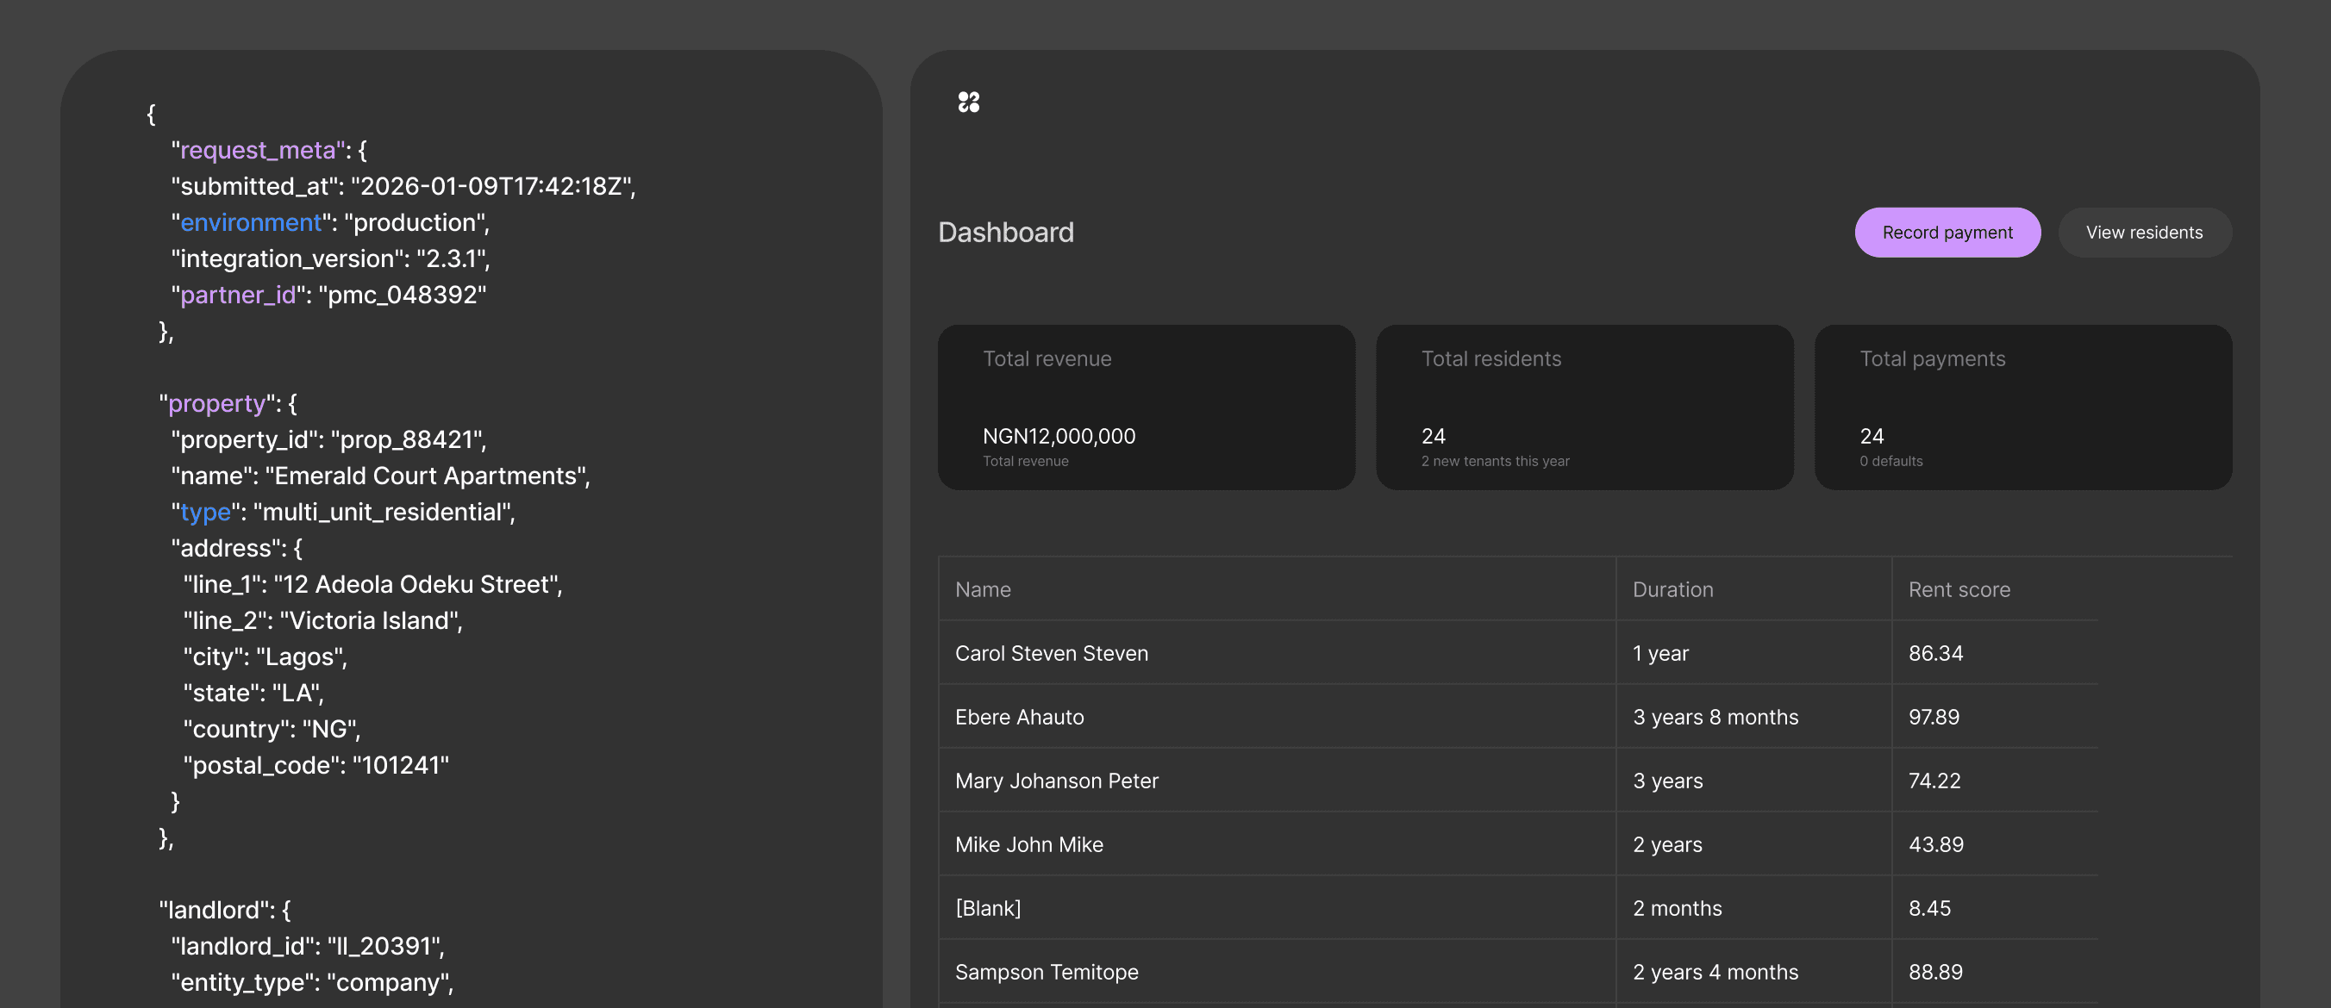Open resident Ebere Ahauto's row
This screenshot has width=2331, height=1008.
[1019, 717]
